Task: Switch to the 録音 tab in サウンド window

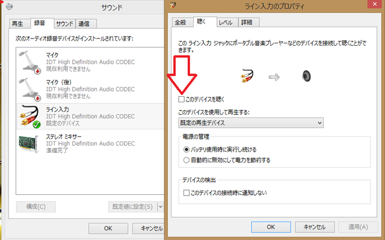Action: (x=42, y=23)
